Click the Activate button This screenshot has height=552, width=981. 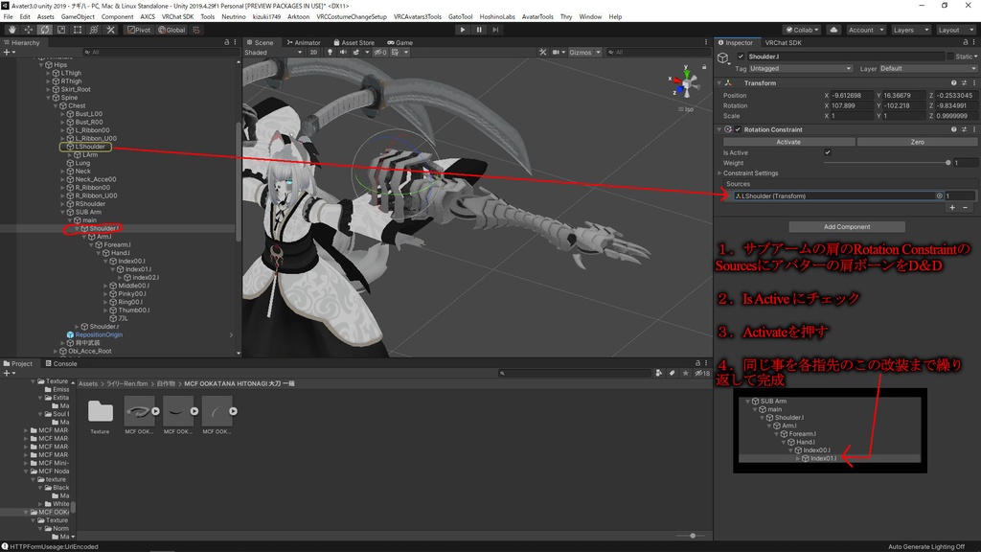(788, 142)
